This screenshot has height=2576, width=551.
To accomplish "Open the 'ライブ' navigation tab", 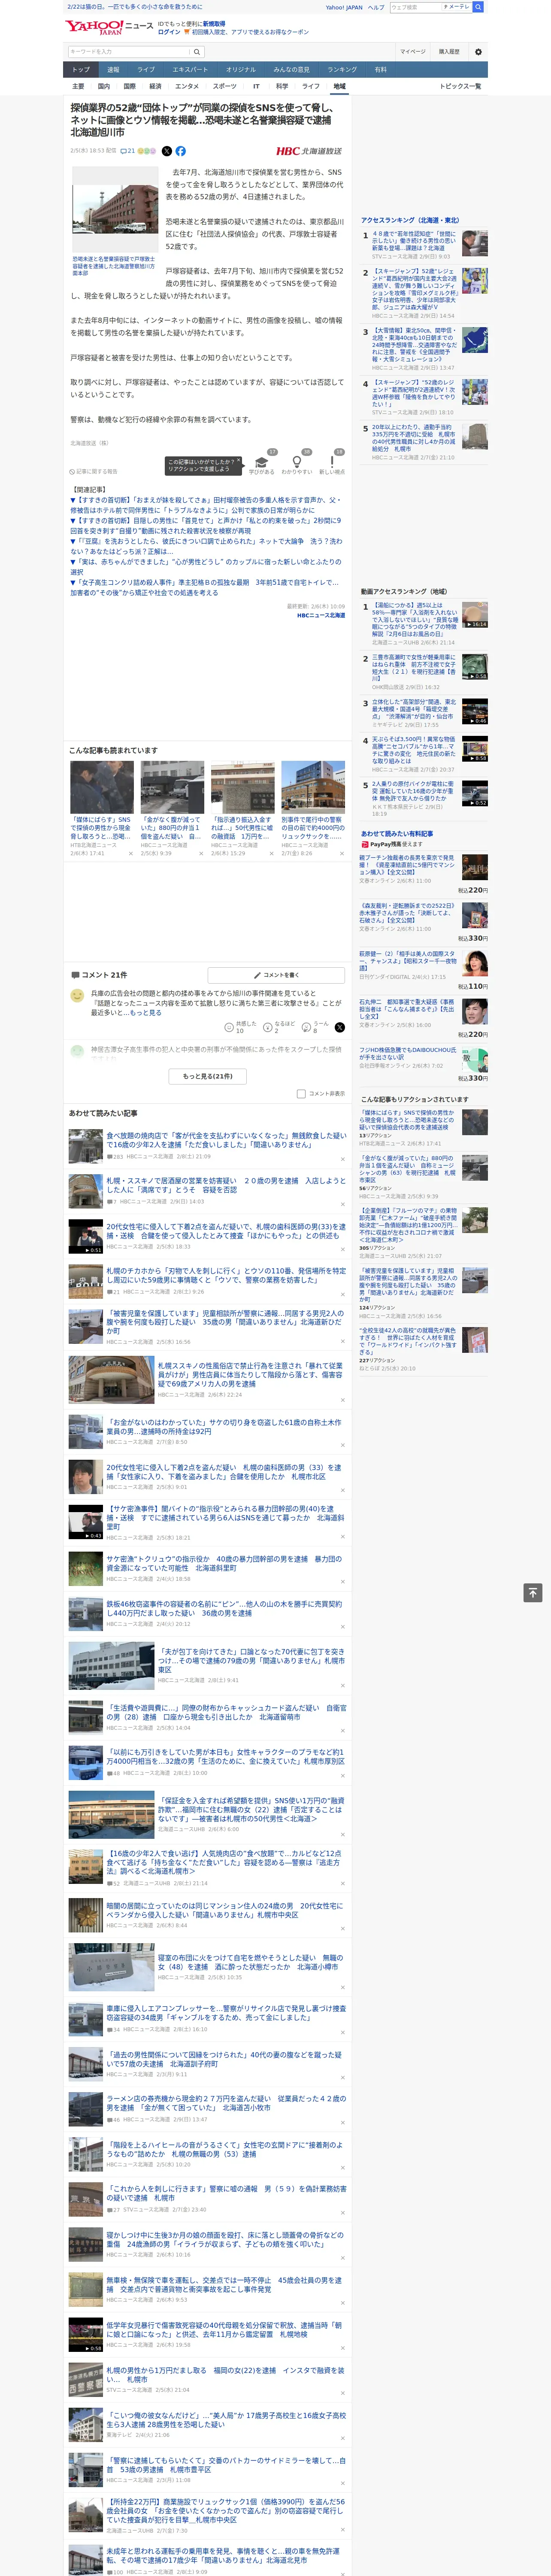I will [146, 70].
